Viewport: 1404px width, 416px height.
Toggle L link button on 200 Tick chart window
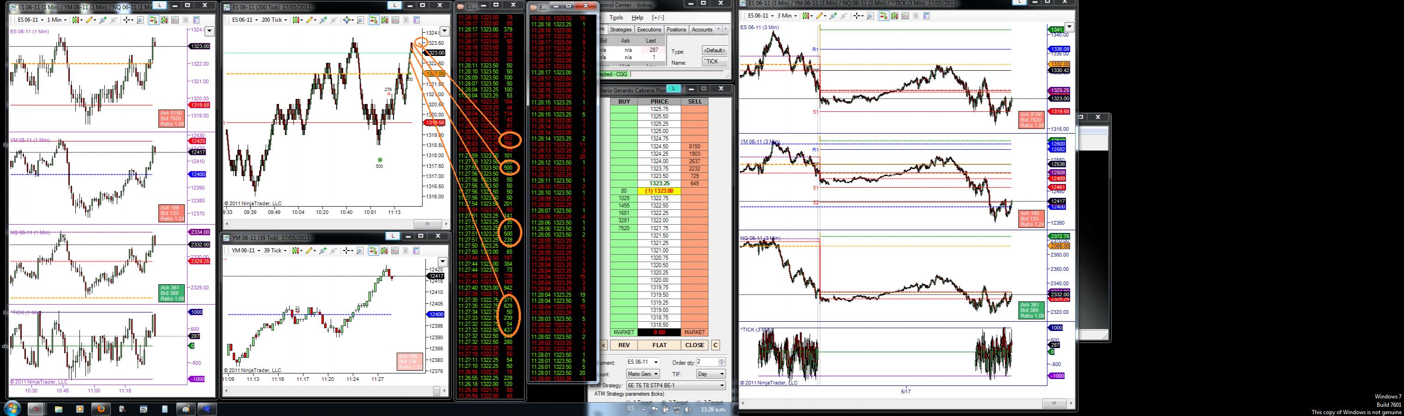(x=394, y=5)
